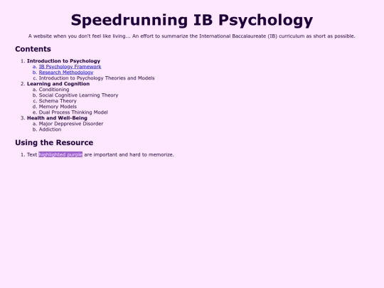
Task: Click the 'Schema Theory' list item
Action: pos(58,101)
